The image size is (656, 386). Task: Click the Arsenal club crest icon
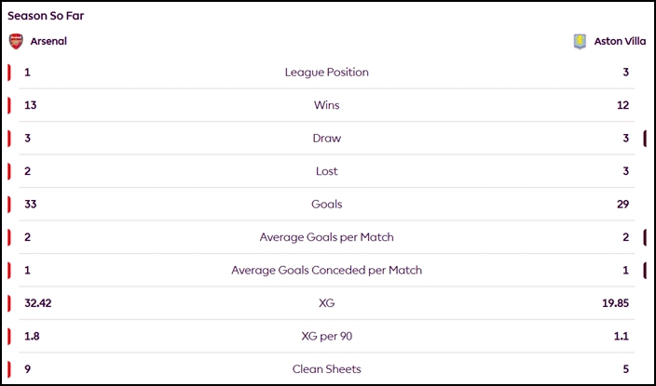pyautogui.click(x=15, y=41)
